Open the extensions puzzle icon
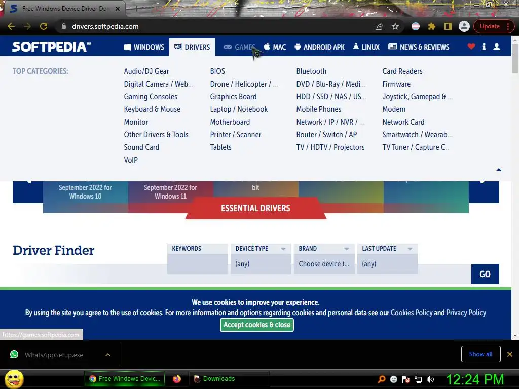This screenshot has width=519, height=389. (432, 26)
